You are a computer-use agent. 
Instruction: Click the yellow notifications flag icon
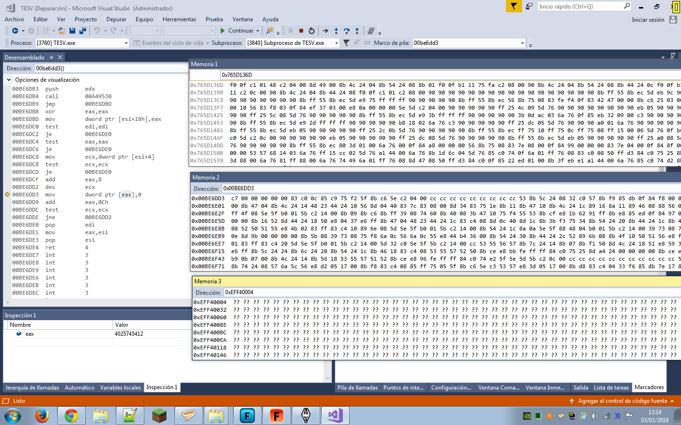point(514,6)
